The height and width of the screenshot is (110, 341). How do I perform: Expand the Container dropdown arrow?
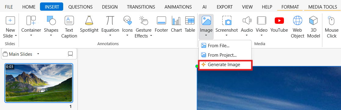coord(31,36)
